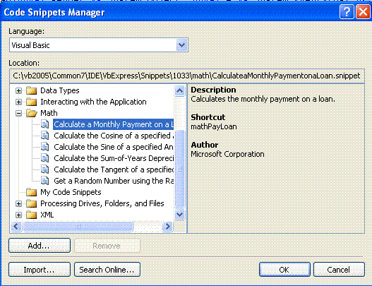The image size is (372, 286).
Task: Expand the Processing Drives, Folders, and Files node
Action: point(18,203)
